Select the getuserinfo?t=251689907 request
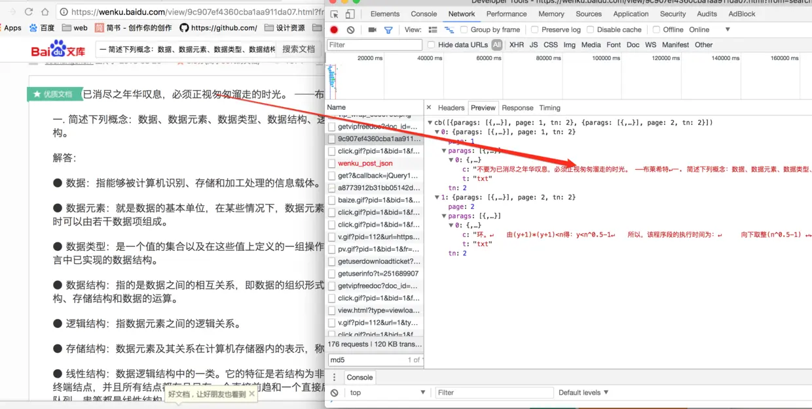The width and height of the screenshot is (812, 409). [x=375, y=274]
